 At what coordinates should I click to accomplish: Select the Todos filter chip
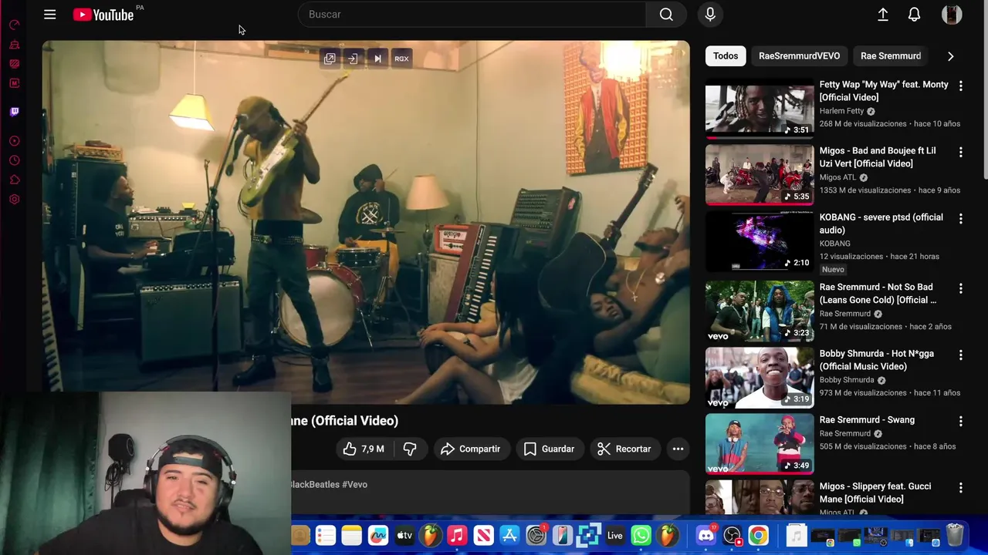pyautogui.click(x=726, y=55)
